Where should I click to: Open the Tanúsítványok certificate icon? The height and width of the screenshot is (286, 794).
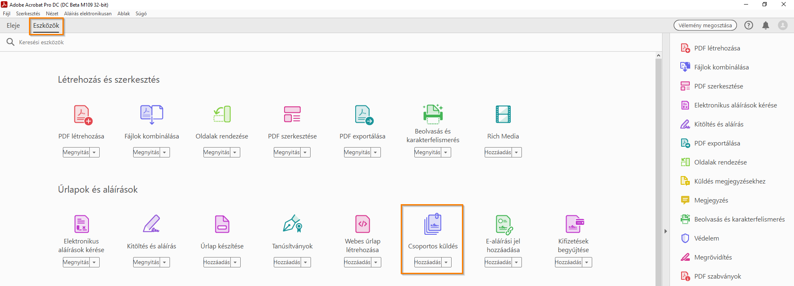292,224
